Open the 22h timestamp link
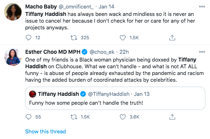210x139 pixels. coord(124,52)
